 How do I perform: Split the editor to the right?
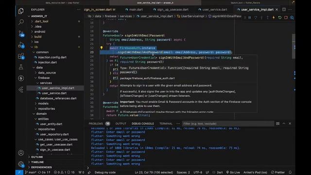point(284,10)
